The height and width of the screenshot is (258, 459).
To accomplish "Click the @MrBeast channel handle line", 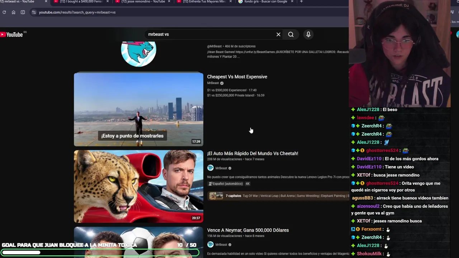I will click(231, 46).
